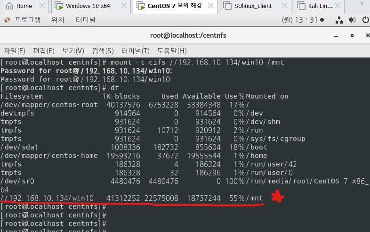Click the 55% use value
Viewport: 370px width, 232px height.
click(237, 198)
